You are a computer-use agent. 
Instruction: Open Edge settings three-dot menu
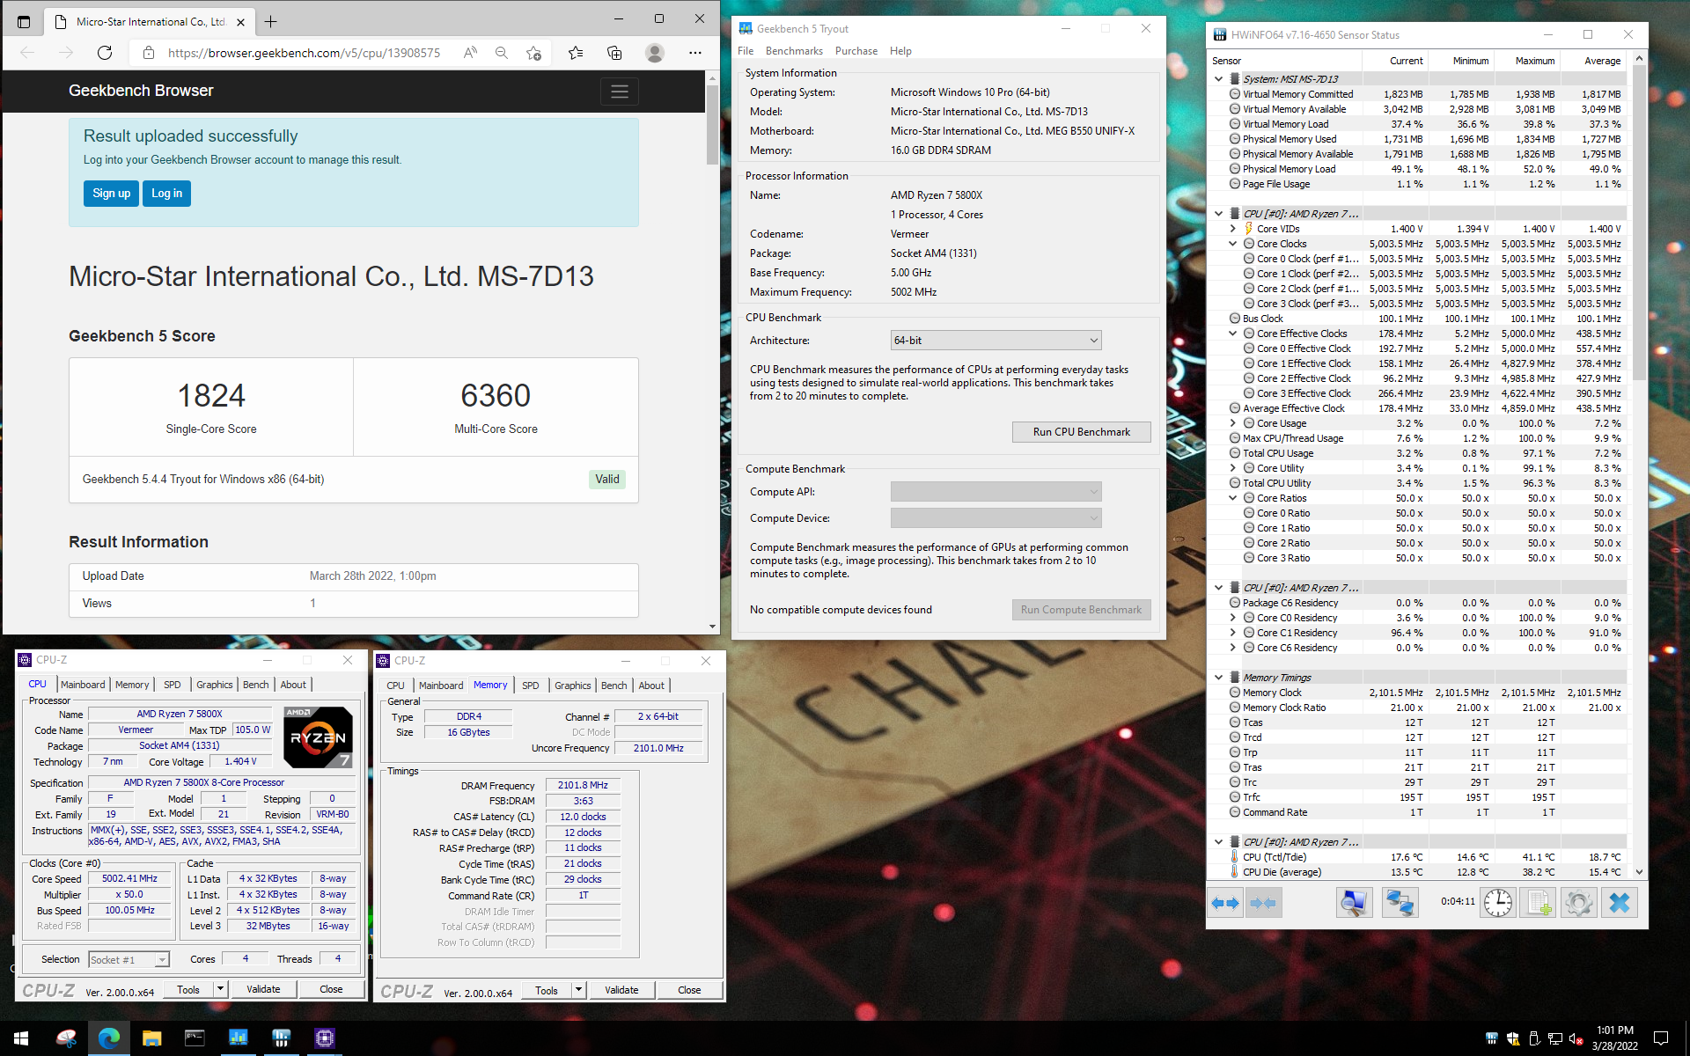pyautogui.click(x=695, y=53)
